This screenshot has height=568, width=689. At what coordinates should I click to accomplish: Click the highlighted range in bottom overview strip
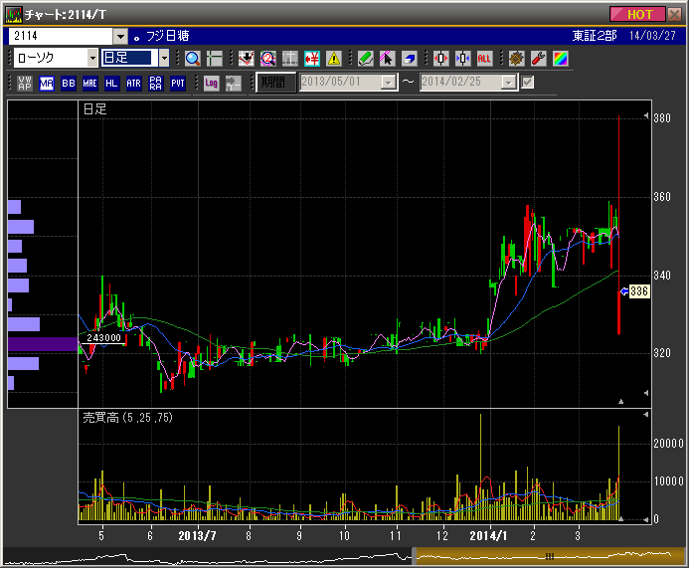tap(546, 556)
